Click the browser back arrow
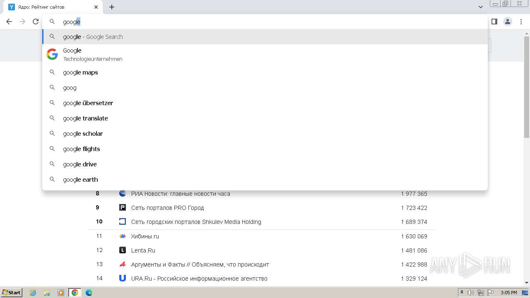530x298 pixels. point(9,22)
